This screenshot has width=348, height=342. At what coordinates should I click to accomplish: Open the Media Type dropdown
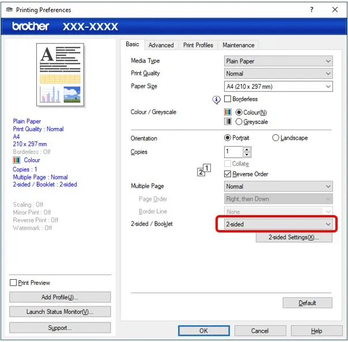[x=278, y=61]
